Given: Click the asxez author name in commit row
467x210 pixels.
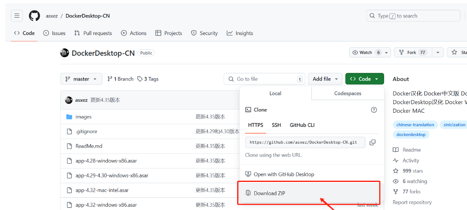Looking at the screenshot, I should pyautogui.click(x=81, y=100).
